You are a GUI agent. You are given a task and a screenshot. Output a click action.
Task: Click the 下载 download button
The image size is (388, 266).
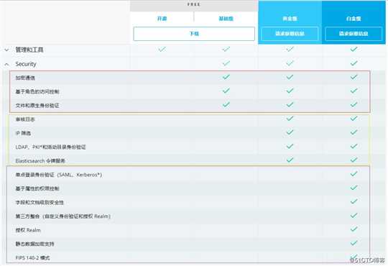pyautogui.click(x=194, y=34)
